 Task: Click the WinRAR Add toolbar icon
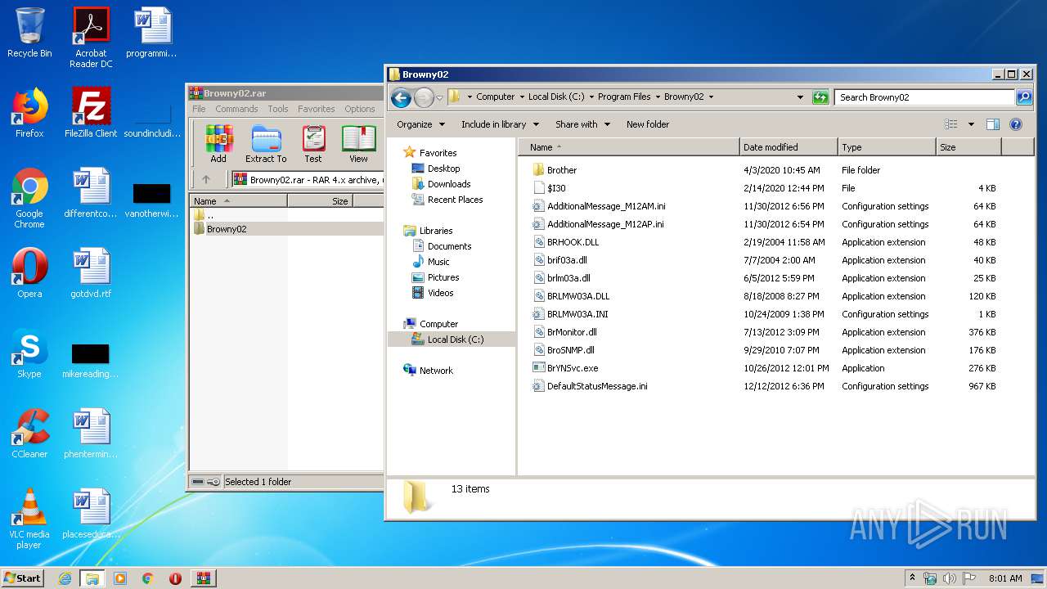218,144
